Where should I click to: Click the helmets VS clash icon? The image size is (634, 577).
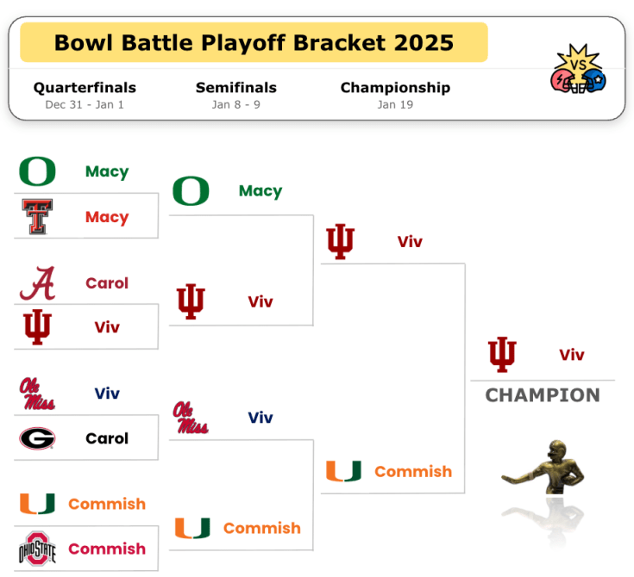[579, 71]
